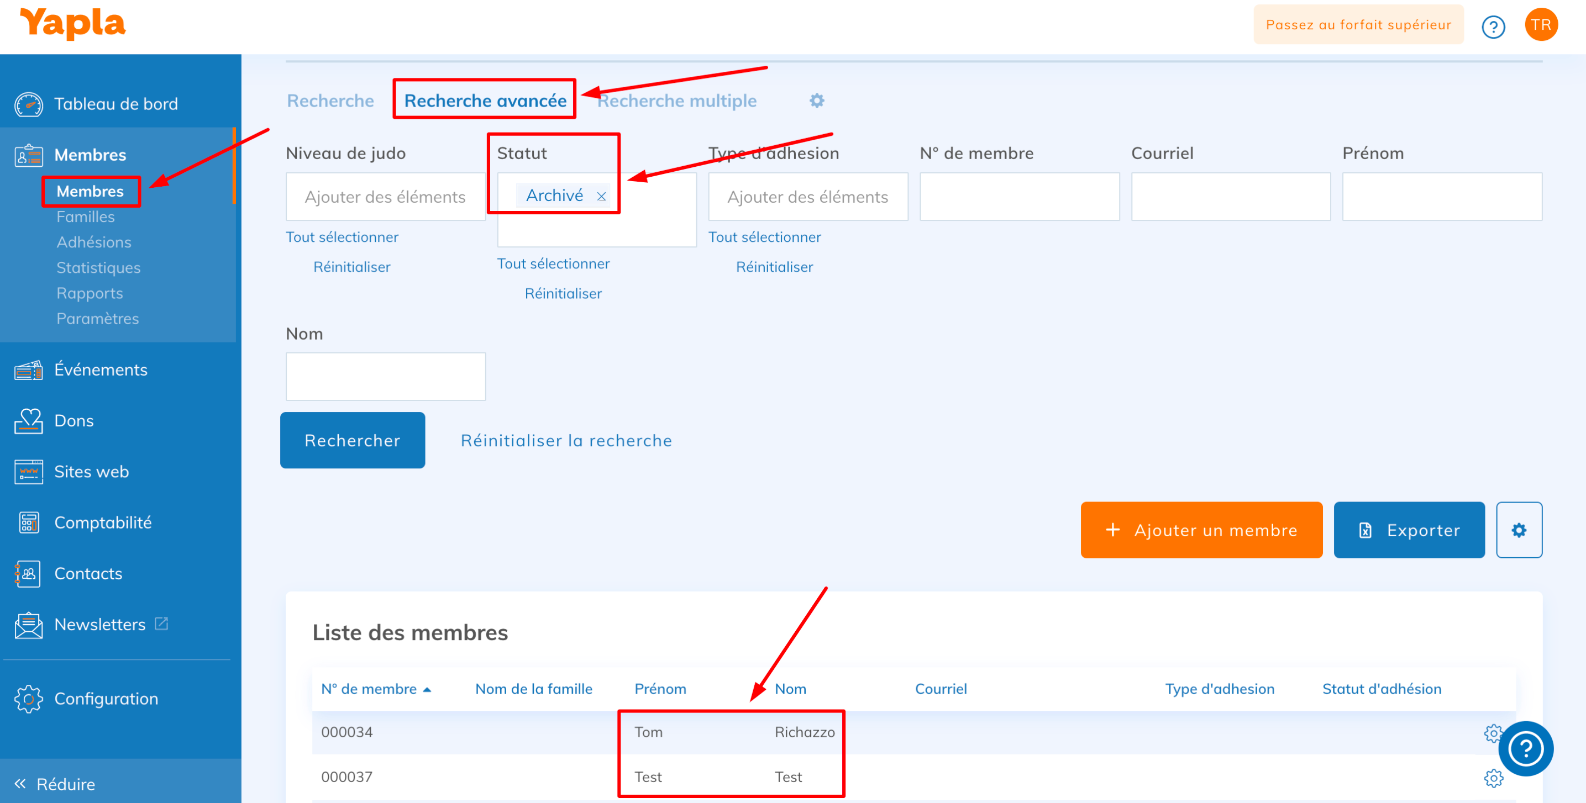Click the Sites web browser icon

click(x=28, y=472)
